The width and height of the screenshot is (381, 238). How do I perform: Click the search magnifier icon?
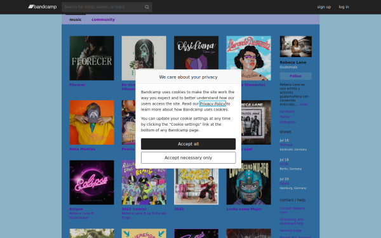pos(147,7)
